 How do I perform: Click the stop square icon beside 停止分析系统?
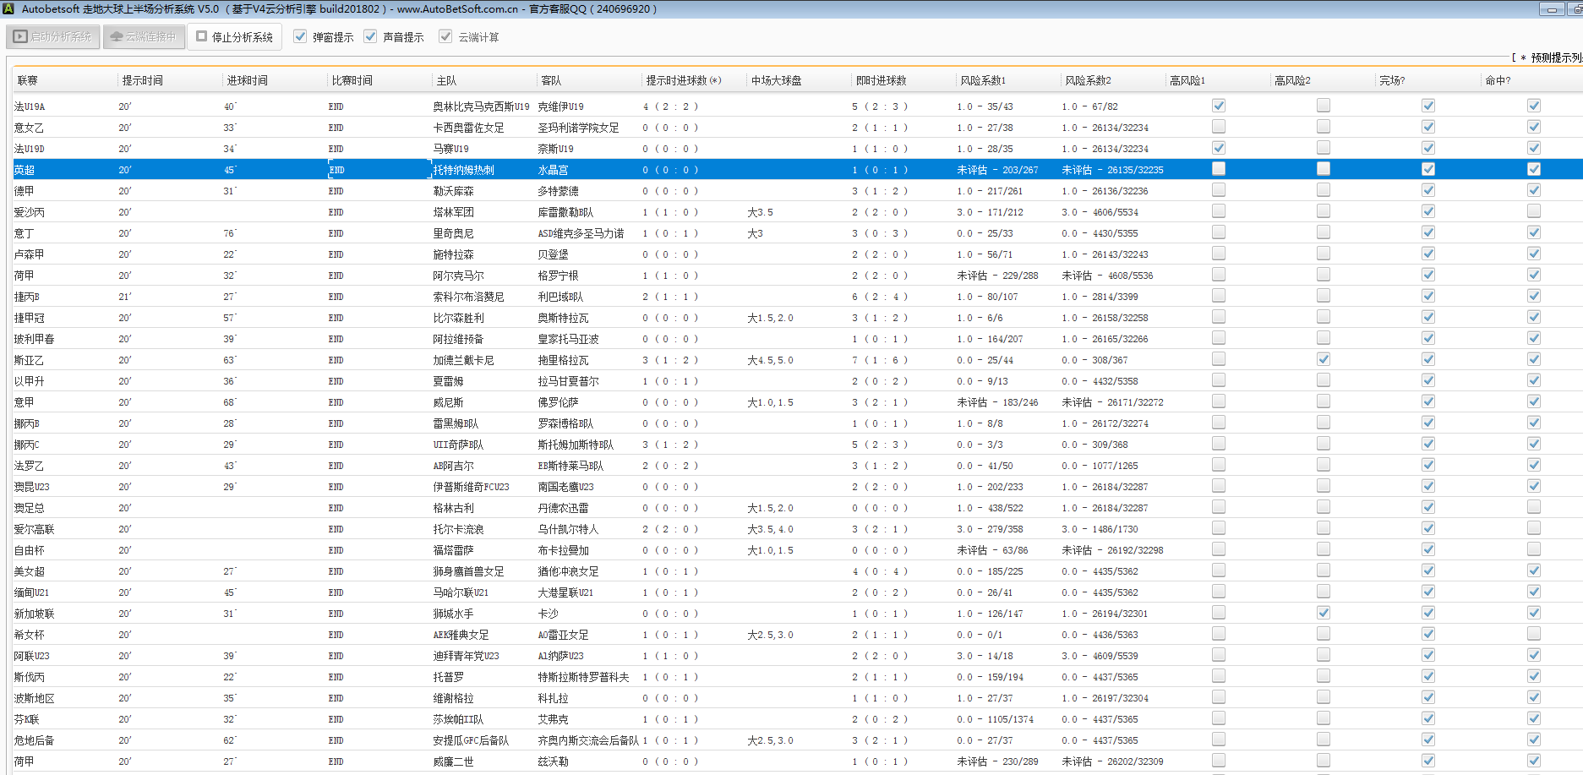point(202,37)
